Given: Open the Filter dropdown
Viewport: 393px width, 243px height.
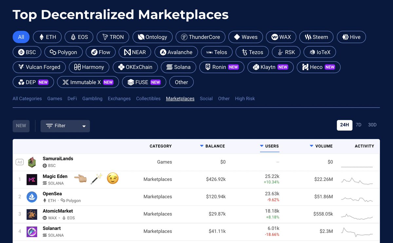Looking at the screenshot, I should point(65,126).
